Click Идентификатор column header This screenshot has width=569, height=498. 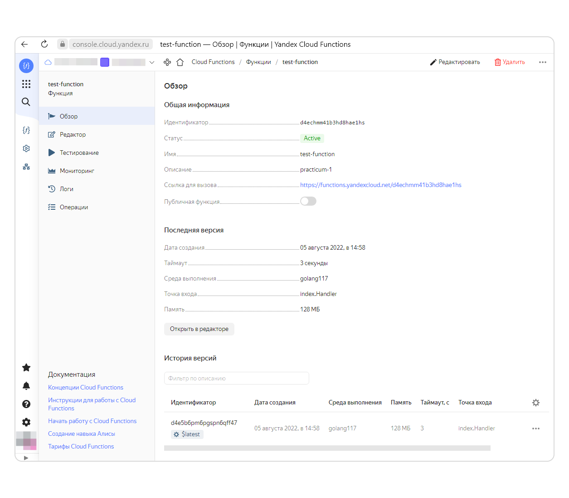pos(193,403)
